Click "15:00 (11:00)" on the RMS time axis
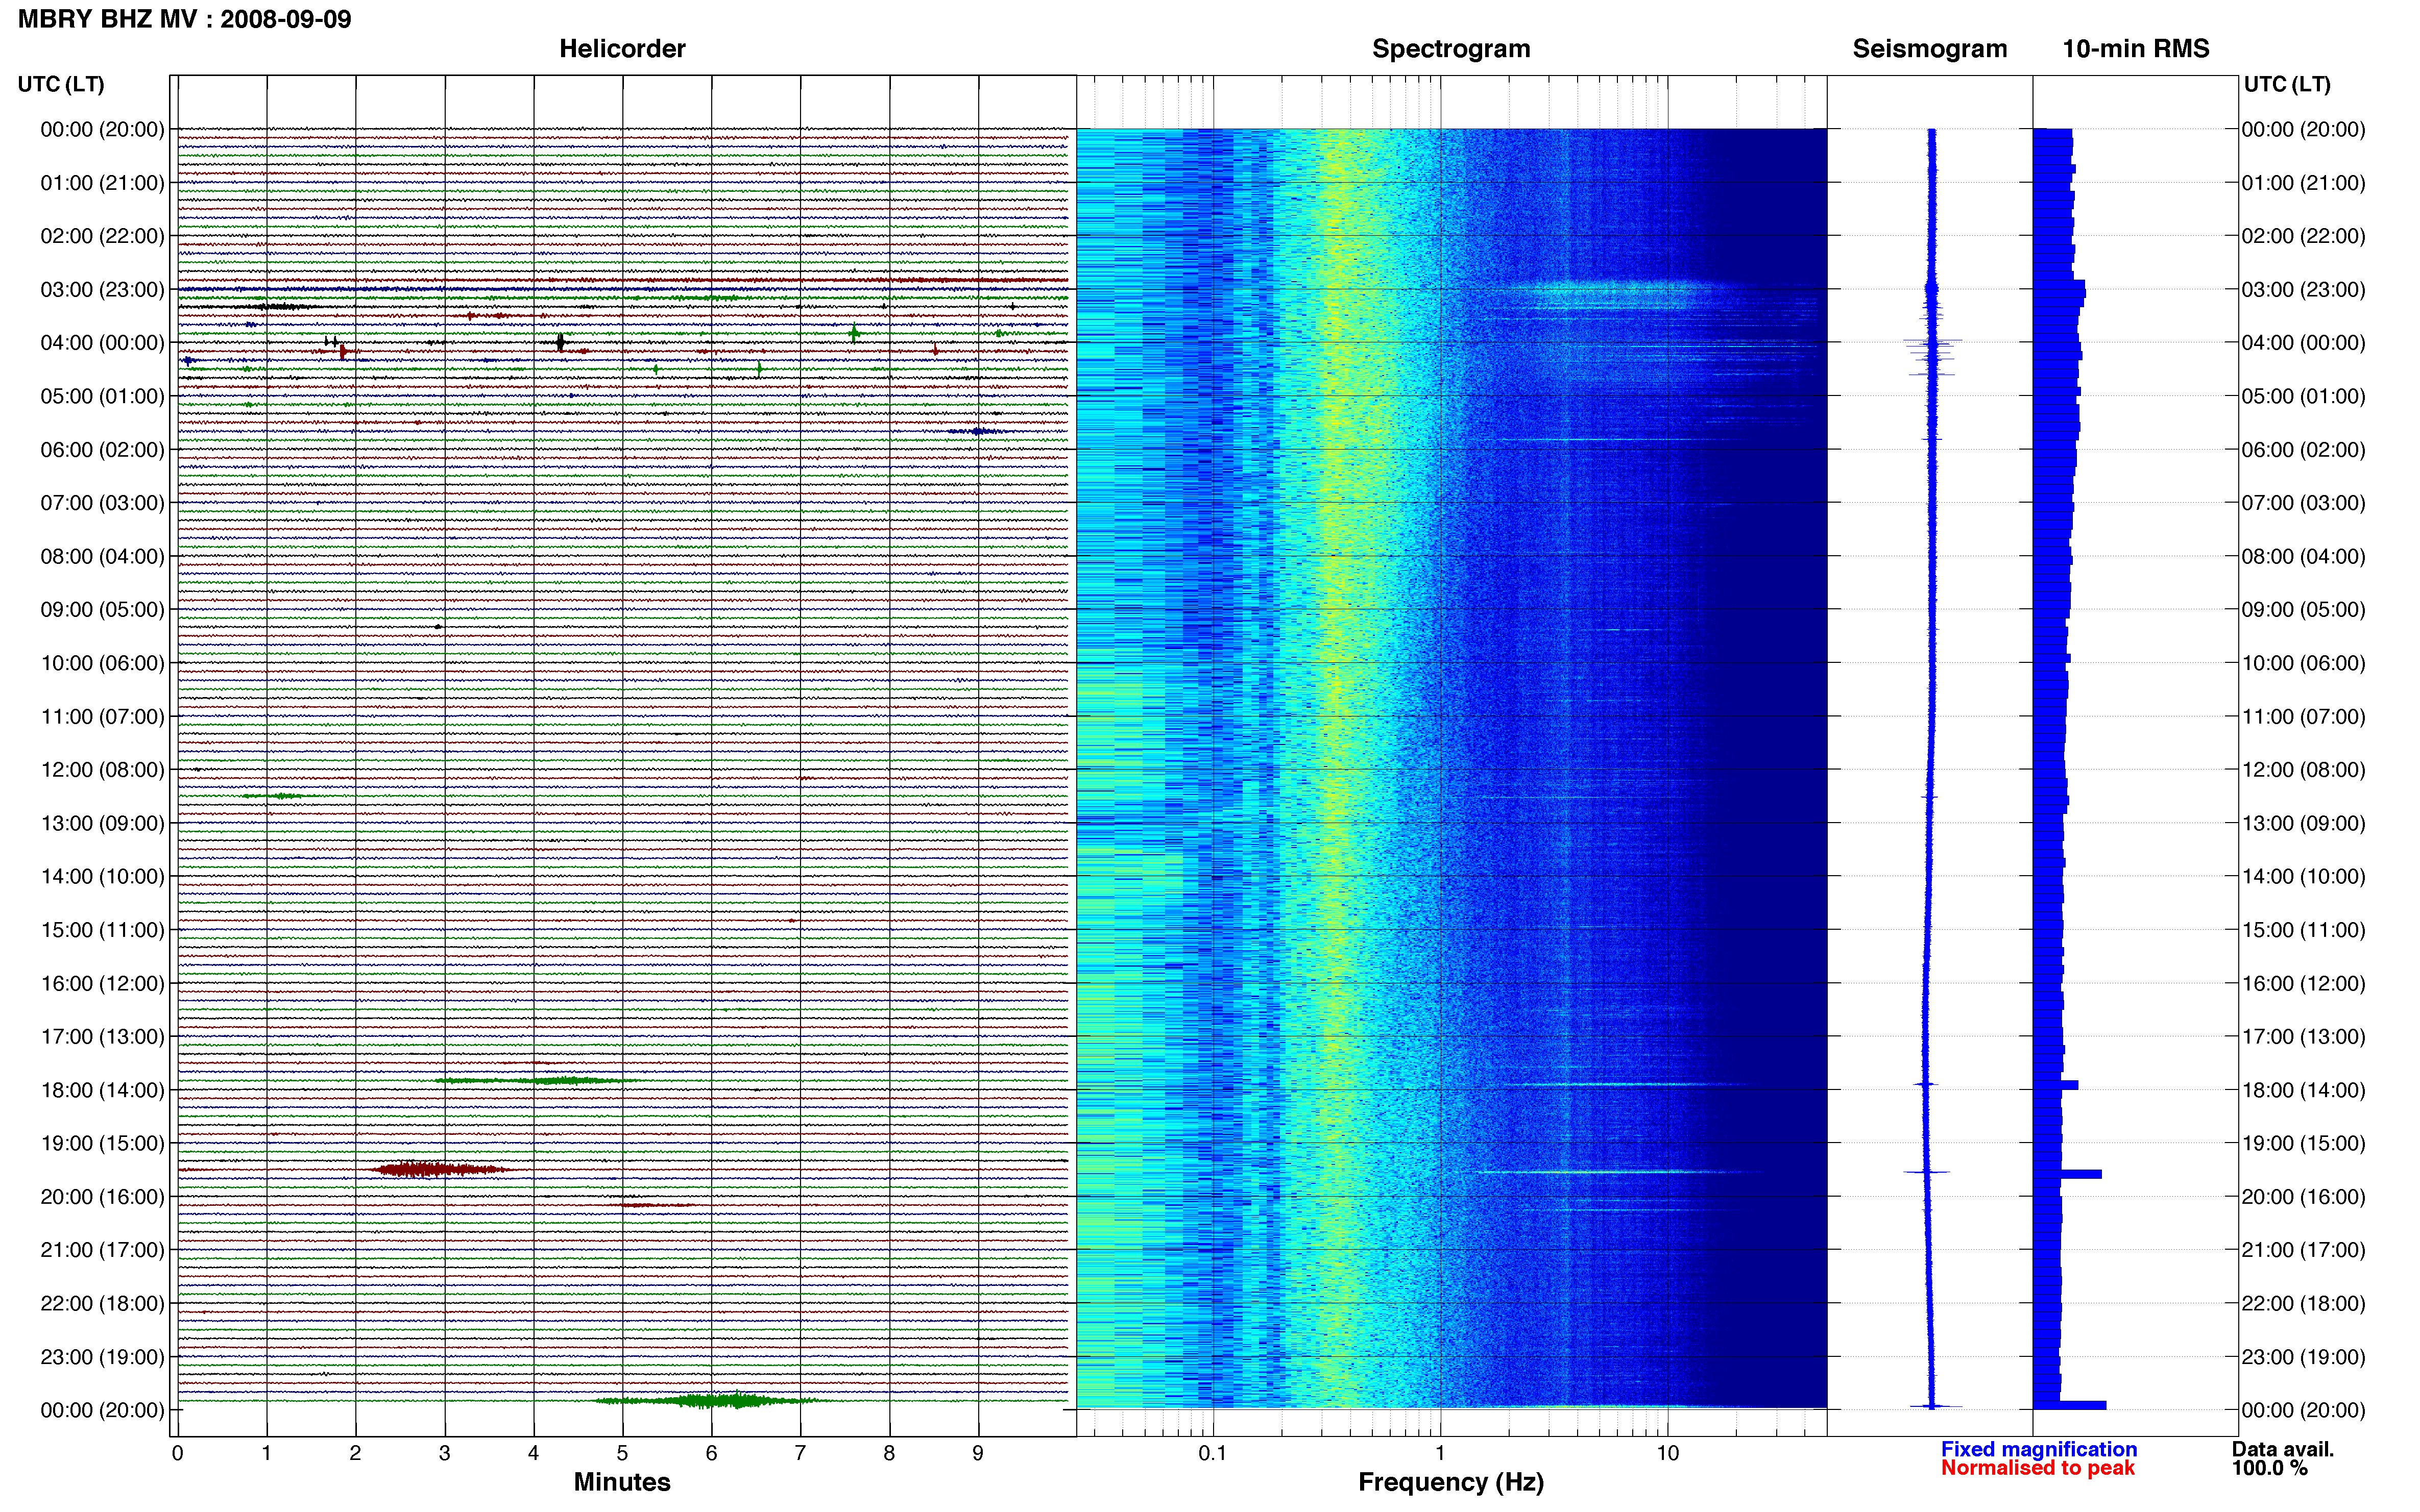The width and height of the screenshot is (2420, 1512). click(x=2303, y=930)
